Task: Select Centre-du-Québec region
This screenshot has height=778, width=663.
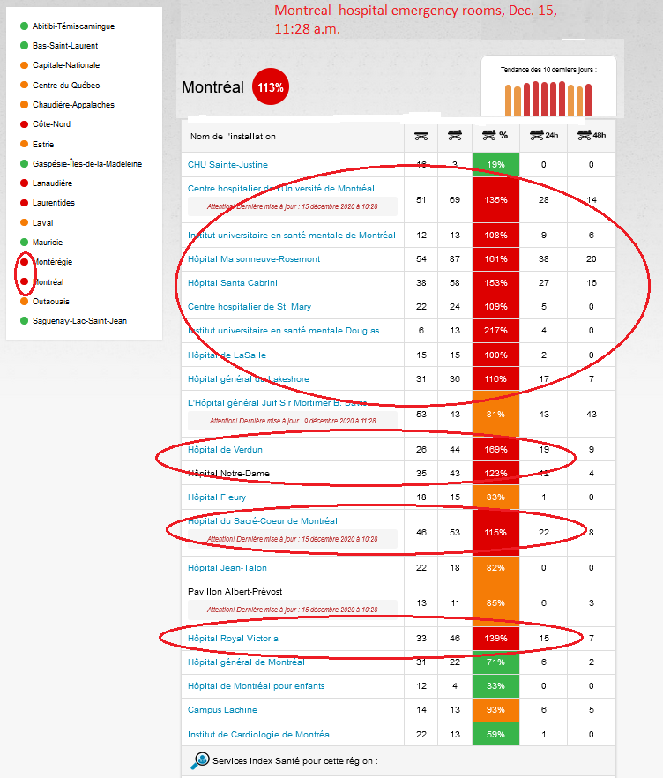Action: 66,86
